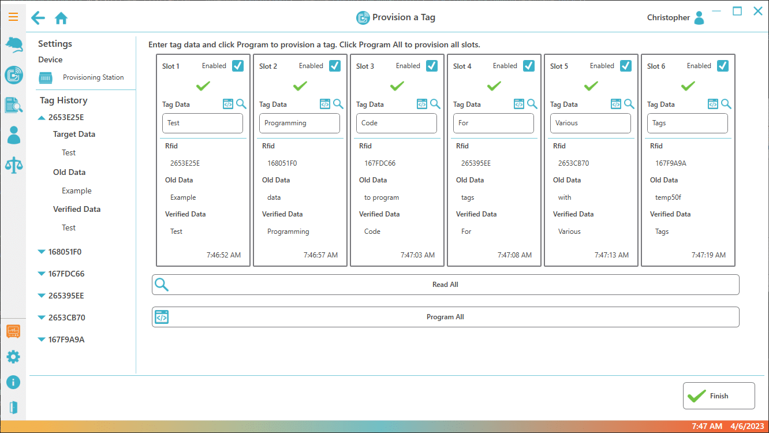This screenshot has height=433, width=769.
Task: Uncheck the Slot 2 Enabled checkbox
Action: point(335,66)
